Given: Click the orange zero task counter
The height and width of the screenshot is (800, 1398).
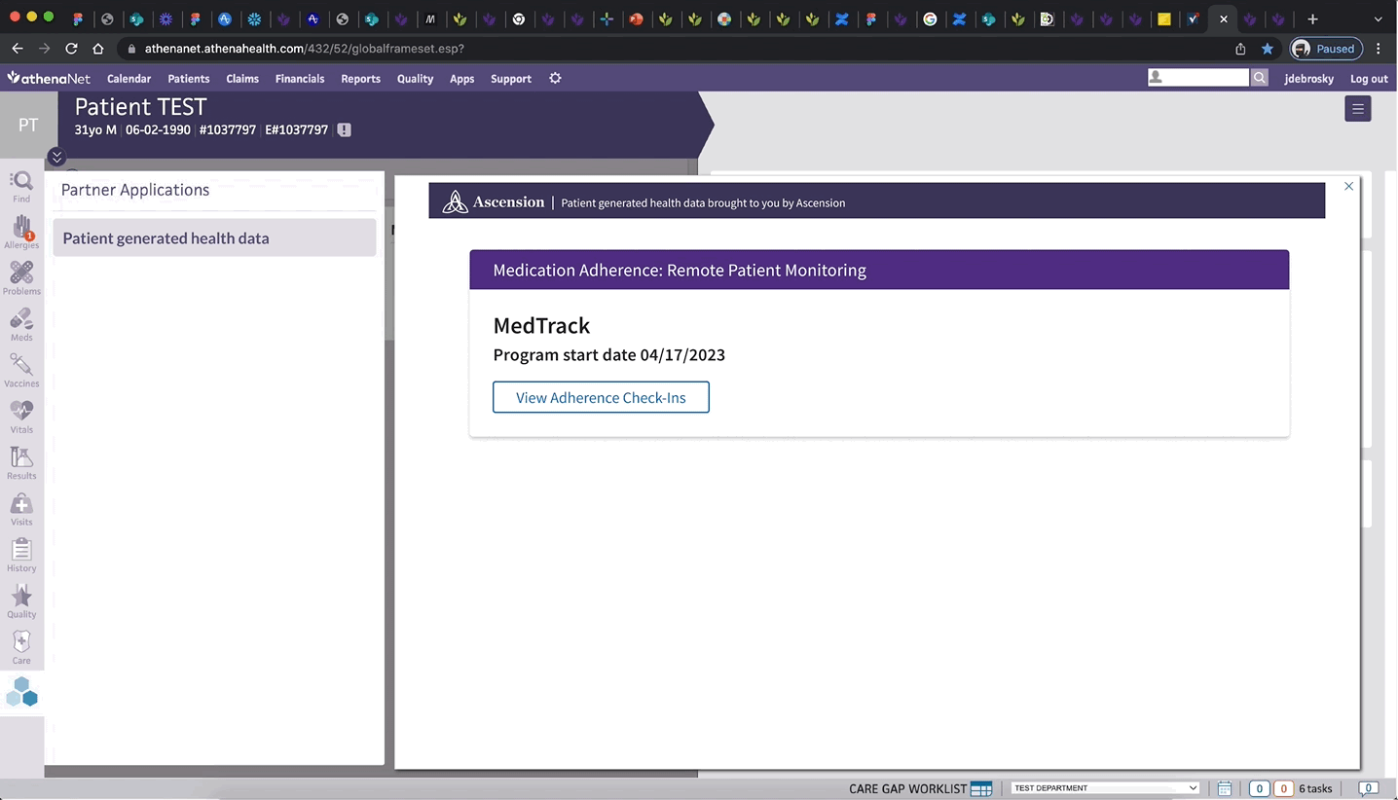Looking at the screenshot, I should tap(1283, 788).
